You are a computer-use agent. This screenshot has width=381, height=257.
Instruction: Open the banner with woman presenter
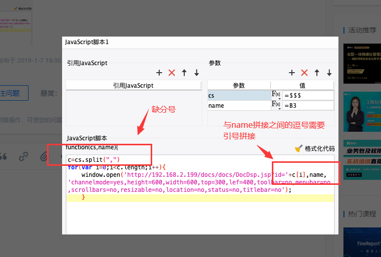coord(362,112)
